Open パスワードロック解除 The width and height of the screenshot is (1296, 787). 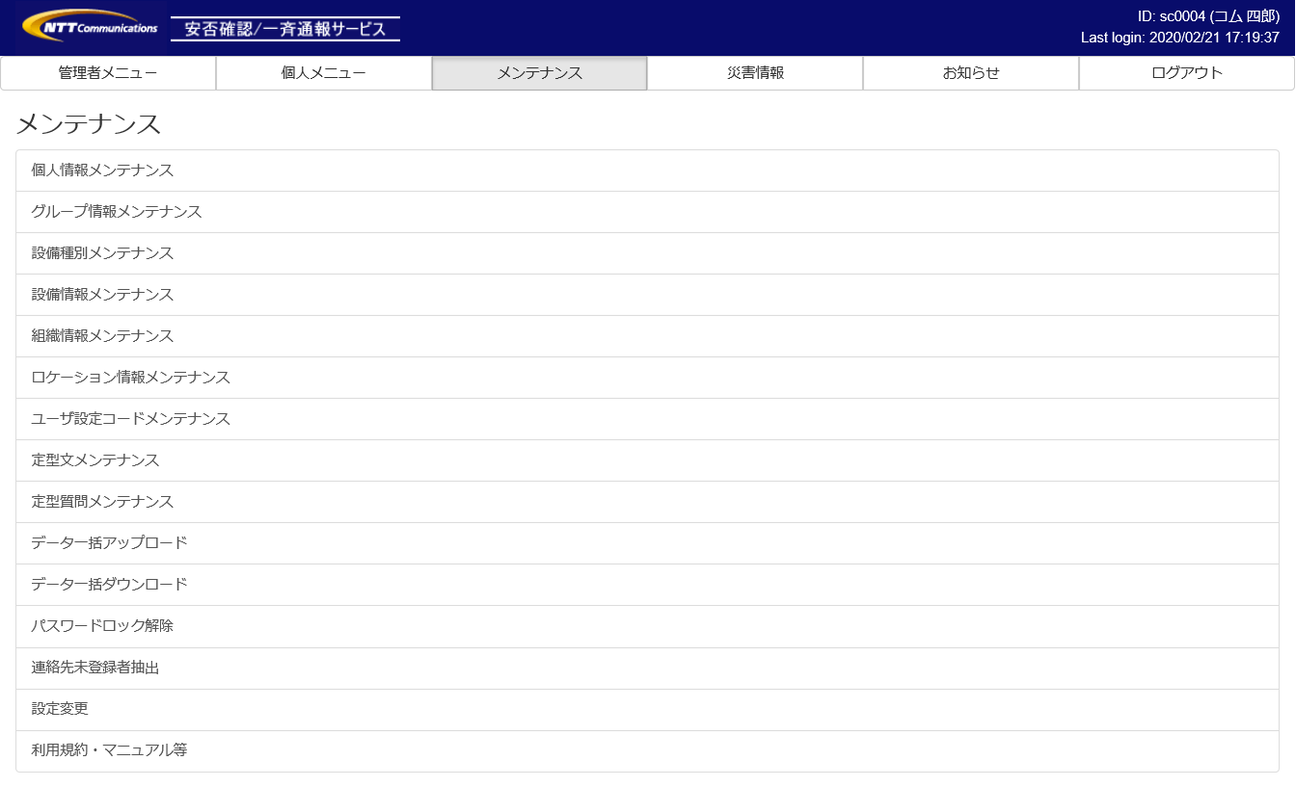pos(102,626)
